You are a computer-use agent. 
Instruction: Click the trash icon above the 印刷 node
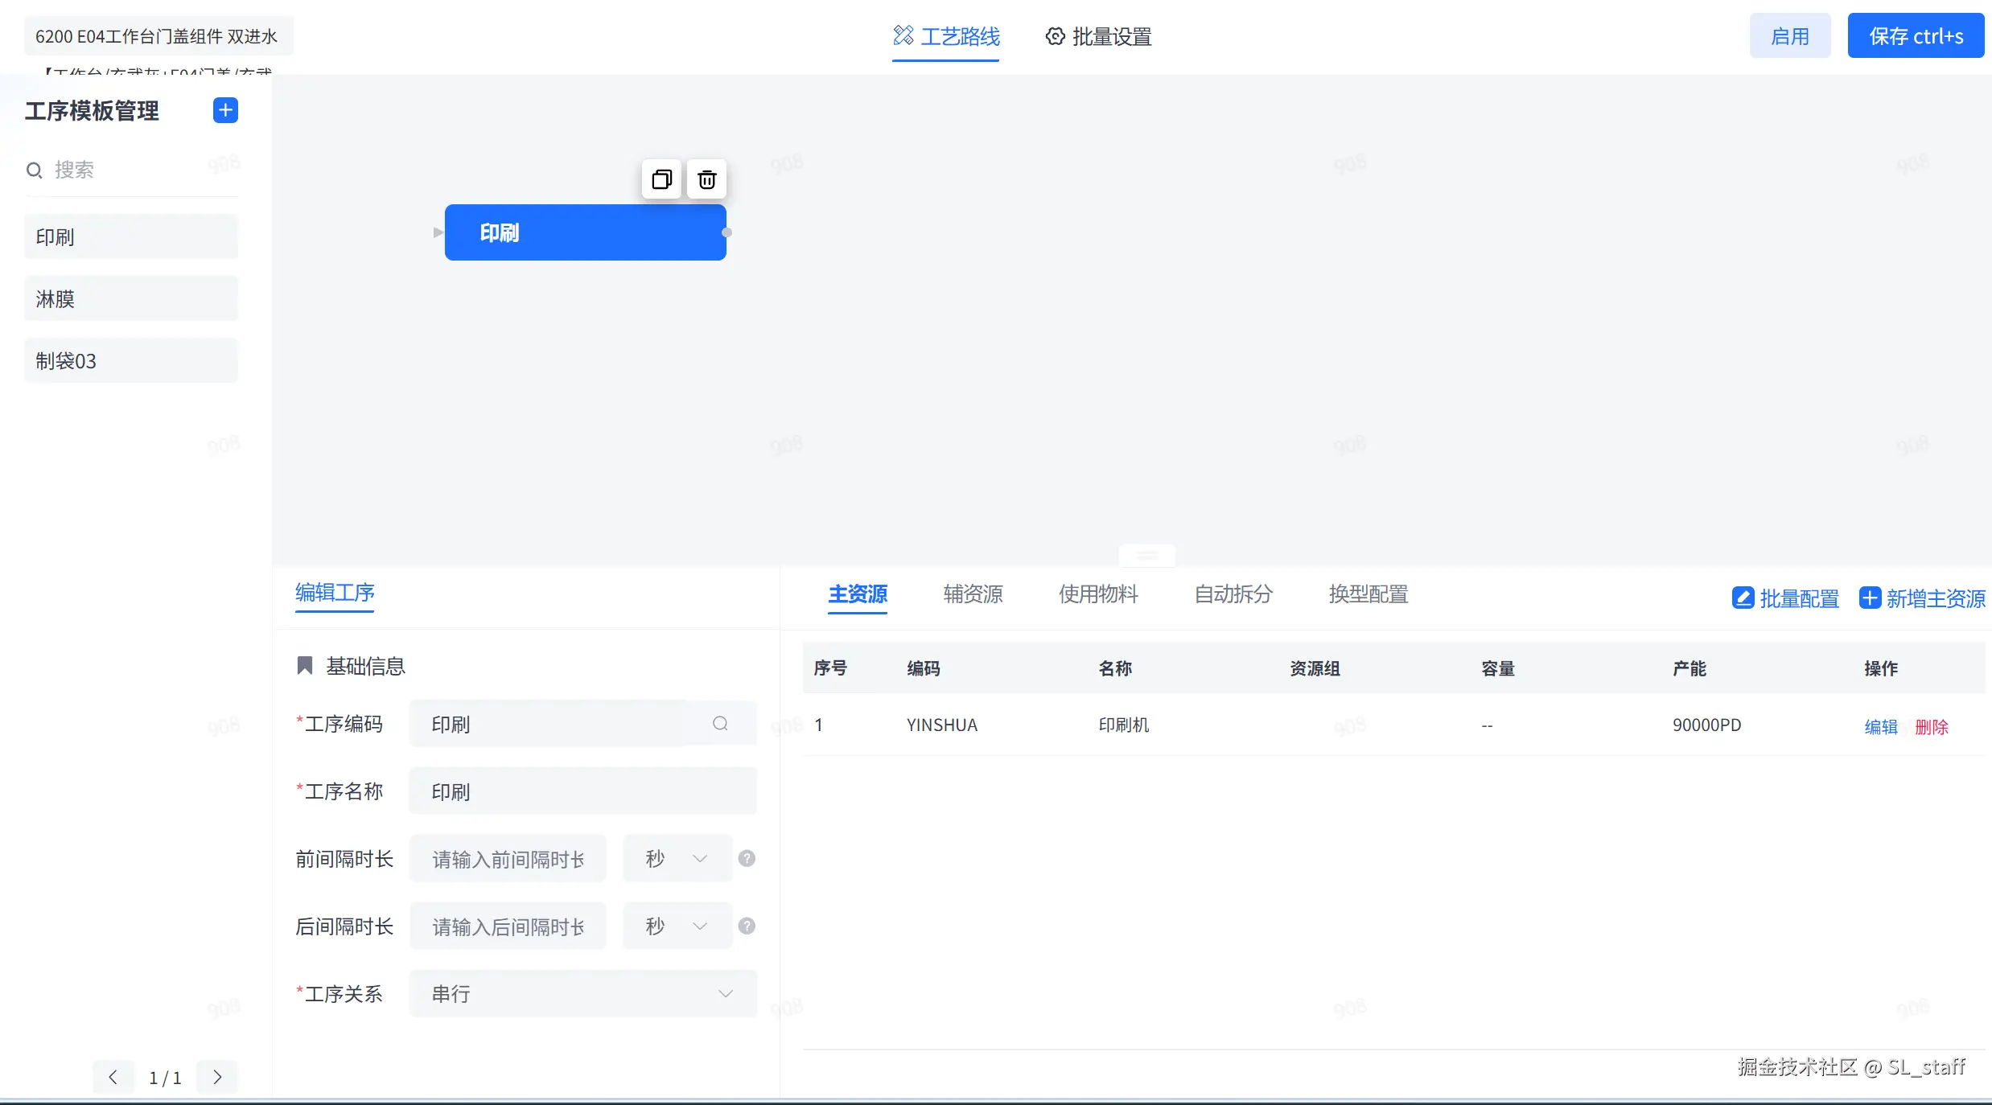tap(706, 179)
